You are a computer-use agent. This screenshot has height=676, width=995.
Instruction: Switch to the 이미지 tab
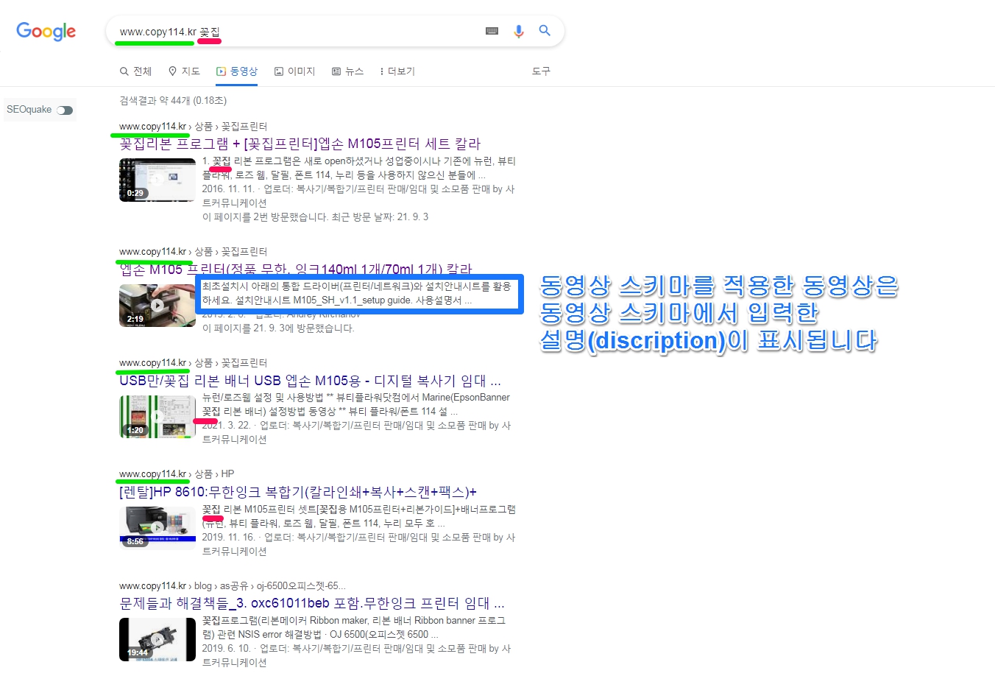pyautogui.click(x=294, y=71)
